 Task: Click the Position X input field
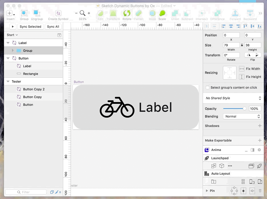coord(231,35)
